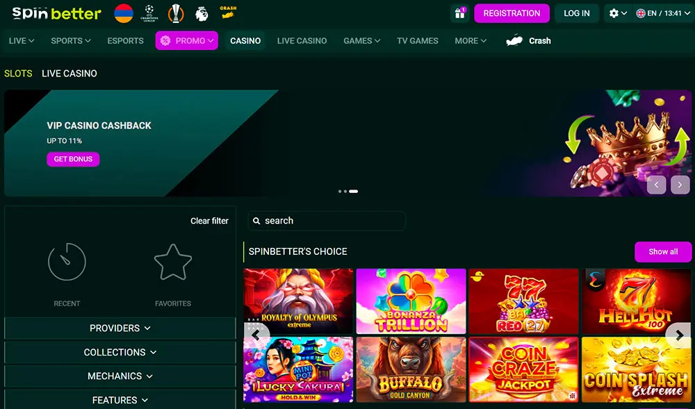Open the Bonanza Trillion game thumbnail
695x409 pixels.
tap(411, 301)
